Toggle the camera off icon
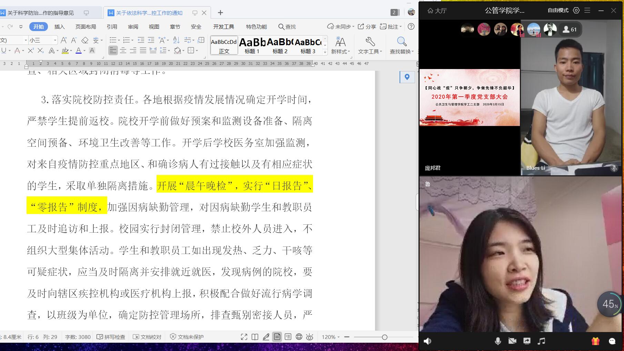624x351 pixels. pyautogui.click(x=512, y=341)
